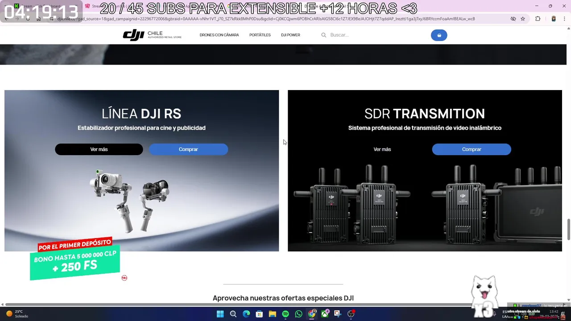Switch to Chrome in the taskbar
The height and width of the screenshot is (321, 571).
click(x=312, y=314)
